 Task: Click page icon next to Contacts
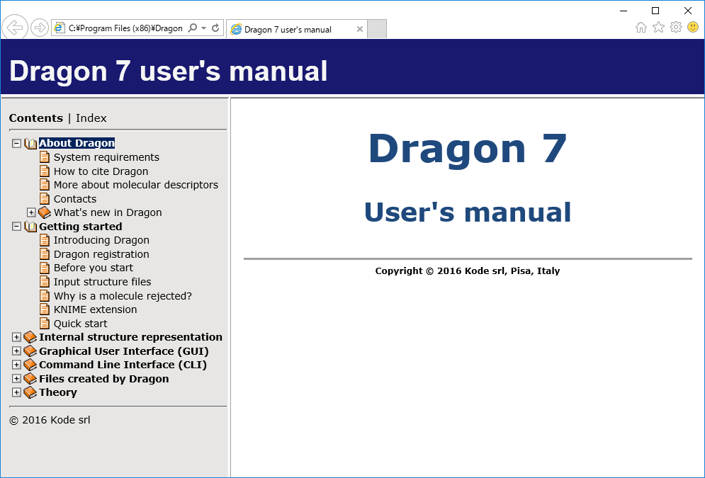pos(45,198)
